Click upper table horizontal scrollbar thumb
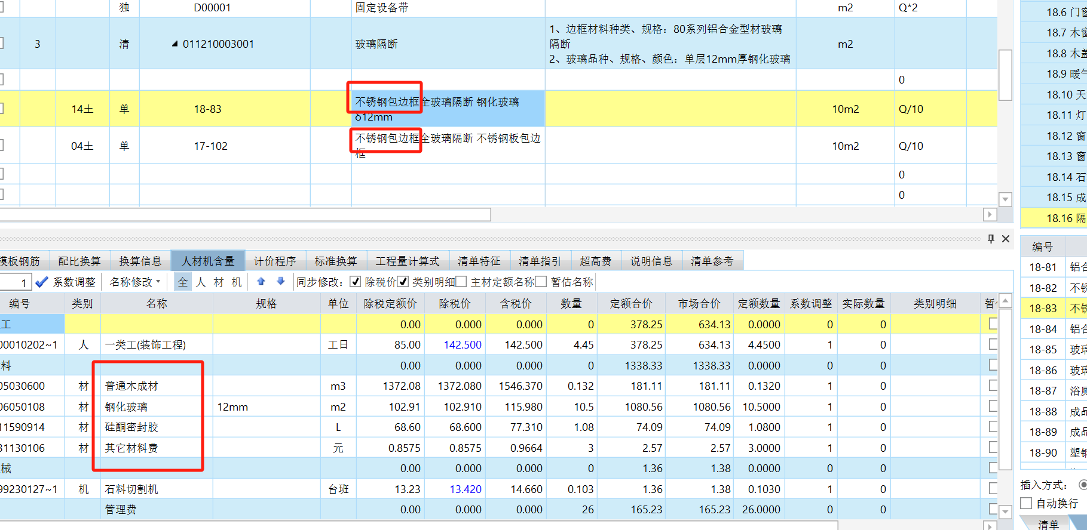Image resolution: width=1087 pixels, height=530 pixels. pos(245,214)
